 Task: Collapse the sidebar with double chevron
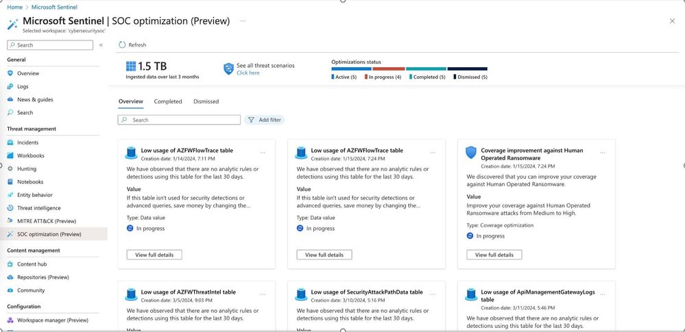101,45
